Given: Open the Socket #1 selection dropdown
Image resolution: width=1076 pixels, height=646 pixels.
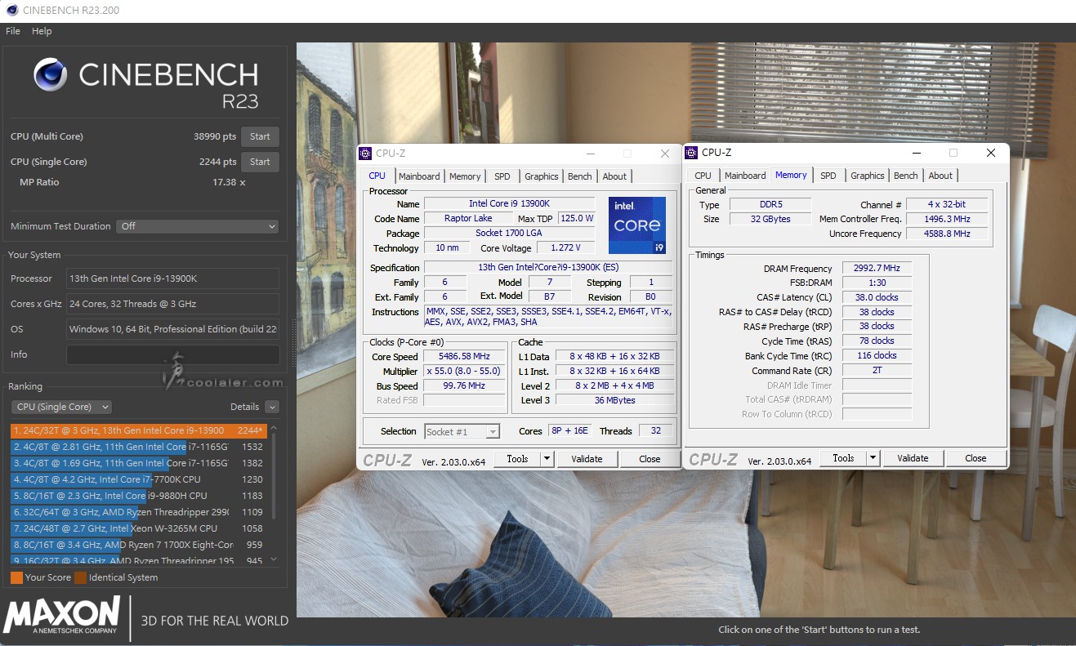Looking at the screenshot, I should point(462,432).
